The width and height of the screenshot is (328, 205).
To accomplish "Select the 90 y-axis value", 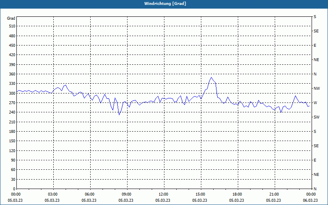I will [13, 160].
